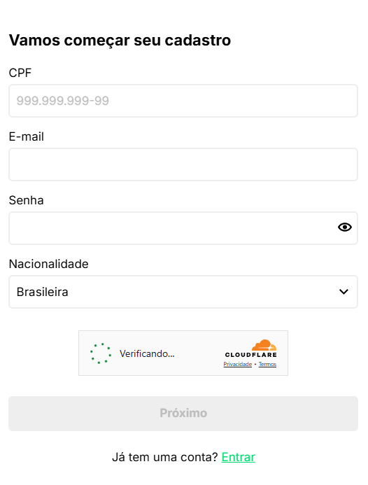Click the Cloudflare cloud logo
This screenshot has width=368, height=485.
point(264,345)
